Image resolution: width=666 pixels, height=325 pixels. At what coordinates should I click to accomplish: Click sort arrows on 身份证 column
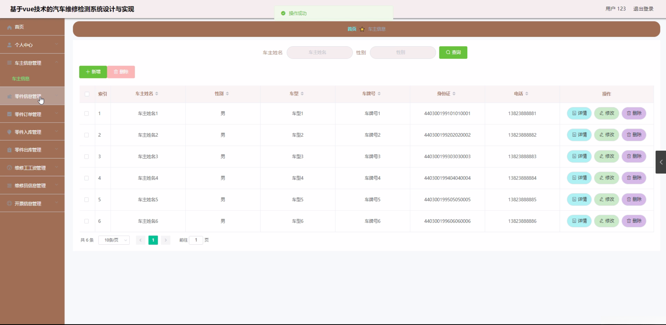click(454, 94)
